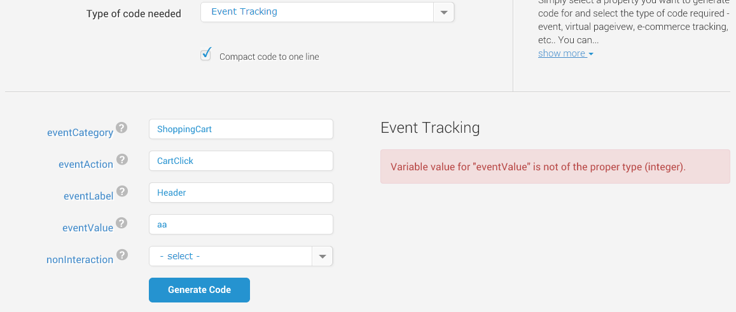The height and width of the screenshot is (312, 736).
Task: Focus the ShoppingCart input field
Action: tap(241, 129)
